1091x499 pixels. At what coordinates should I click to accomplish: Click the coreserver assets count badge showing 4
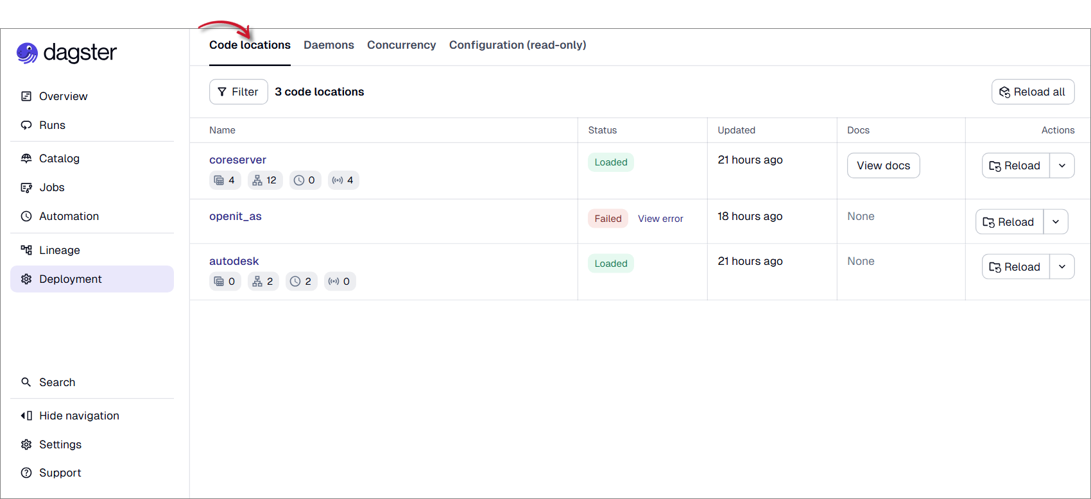coord(225,180)
